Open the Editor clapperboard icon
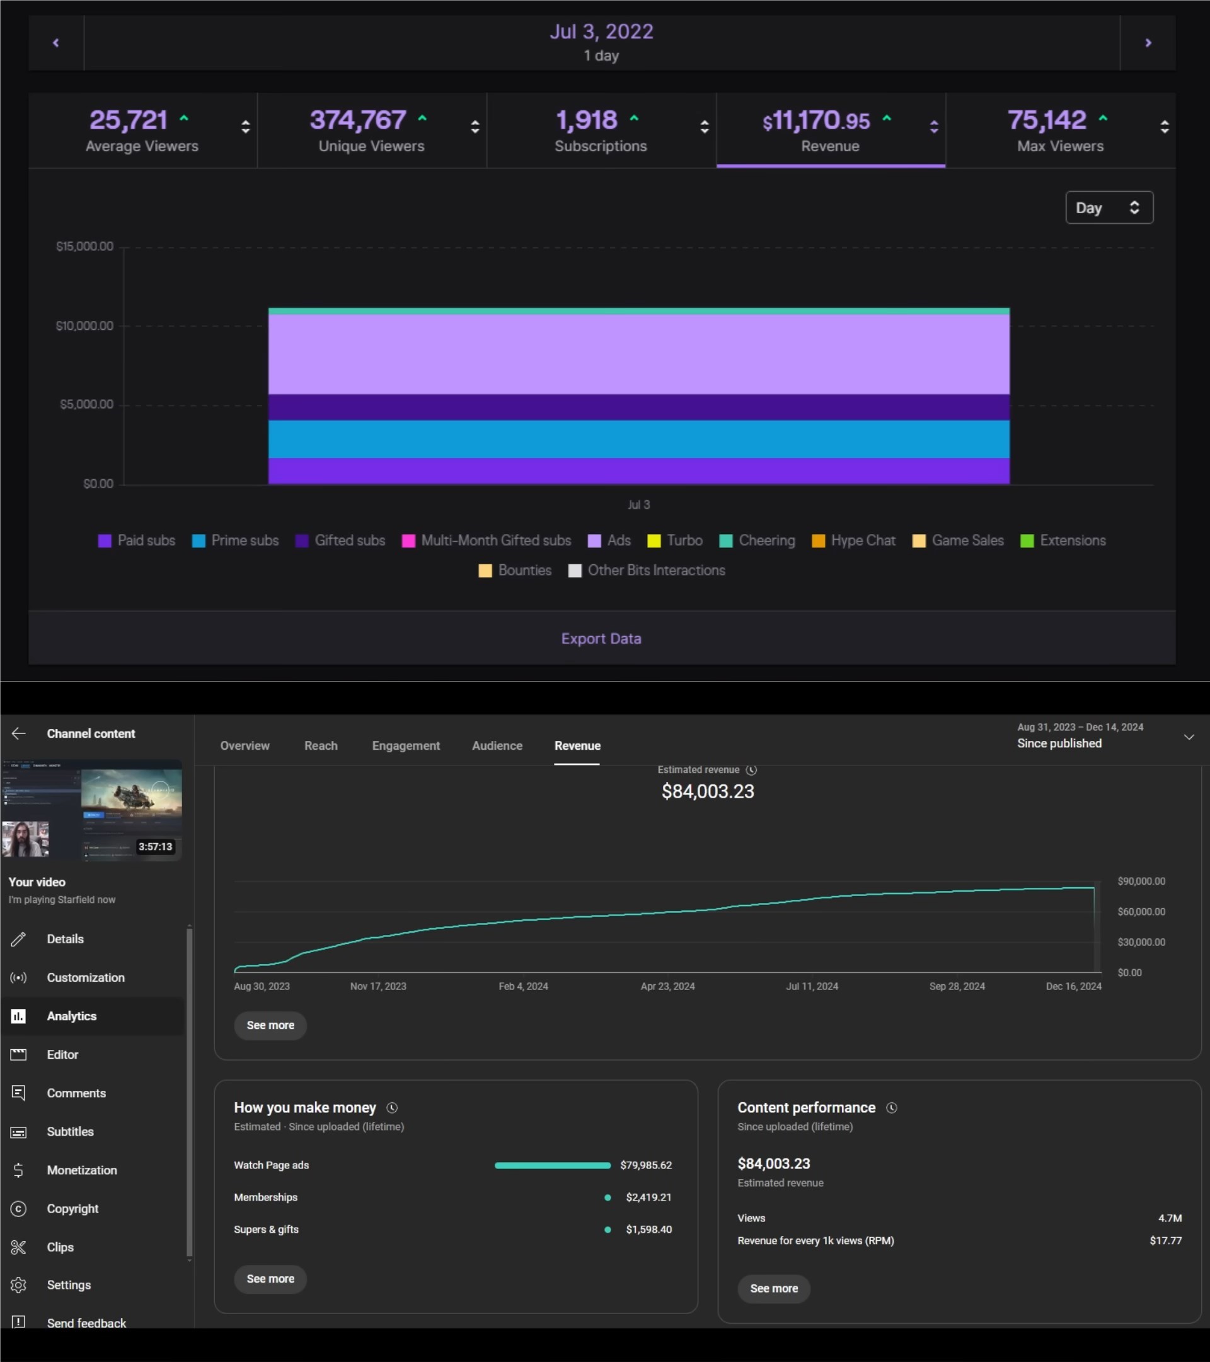 pyautogui.click(x=19, y=1054)
